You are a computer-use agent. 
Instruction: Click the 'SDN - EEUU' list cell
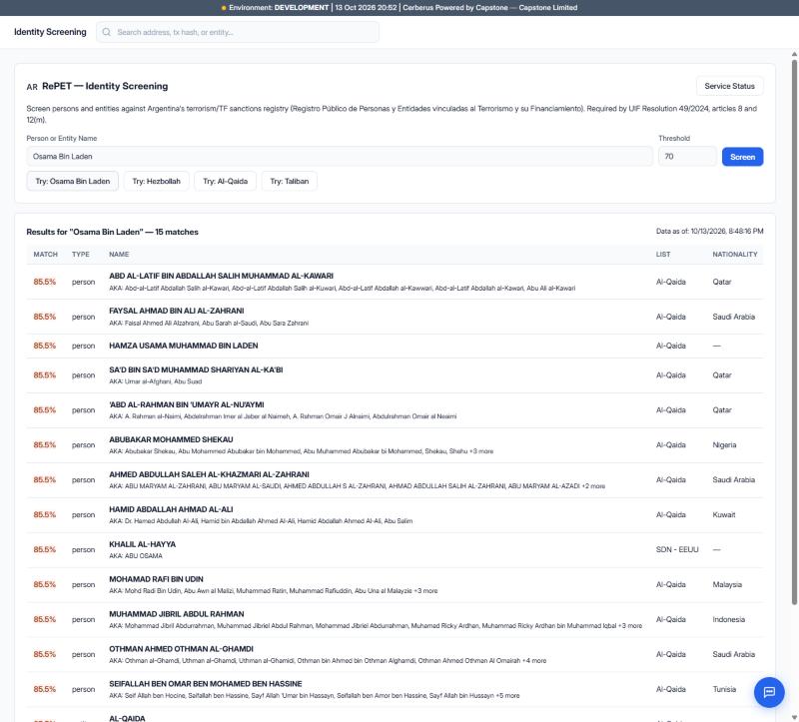tap(677, 550)
